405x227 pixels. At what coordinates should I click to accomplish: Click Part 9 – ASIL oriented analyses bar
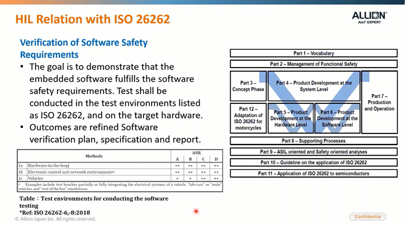[x=314, y=152]
